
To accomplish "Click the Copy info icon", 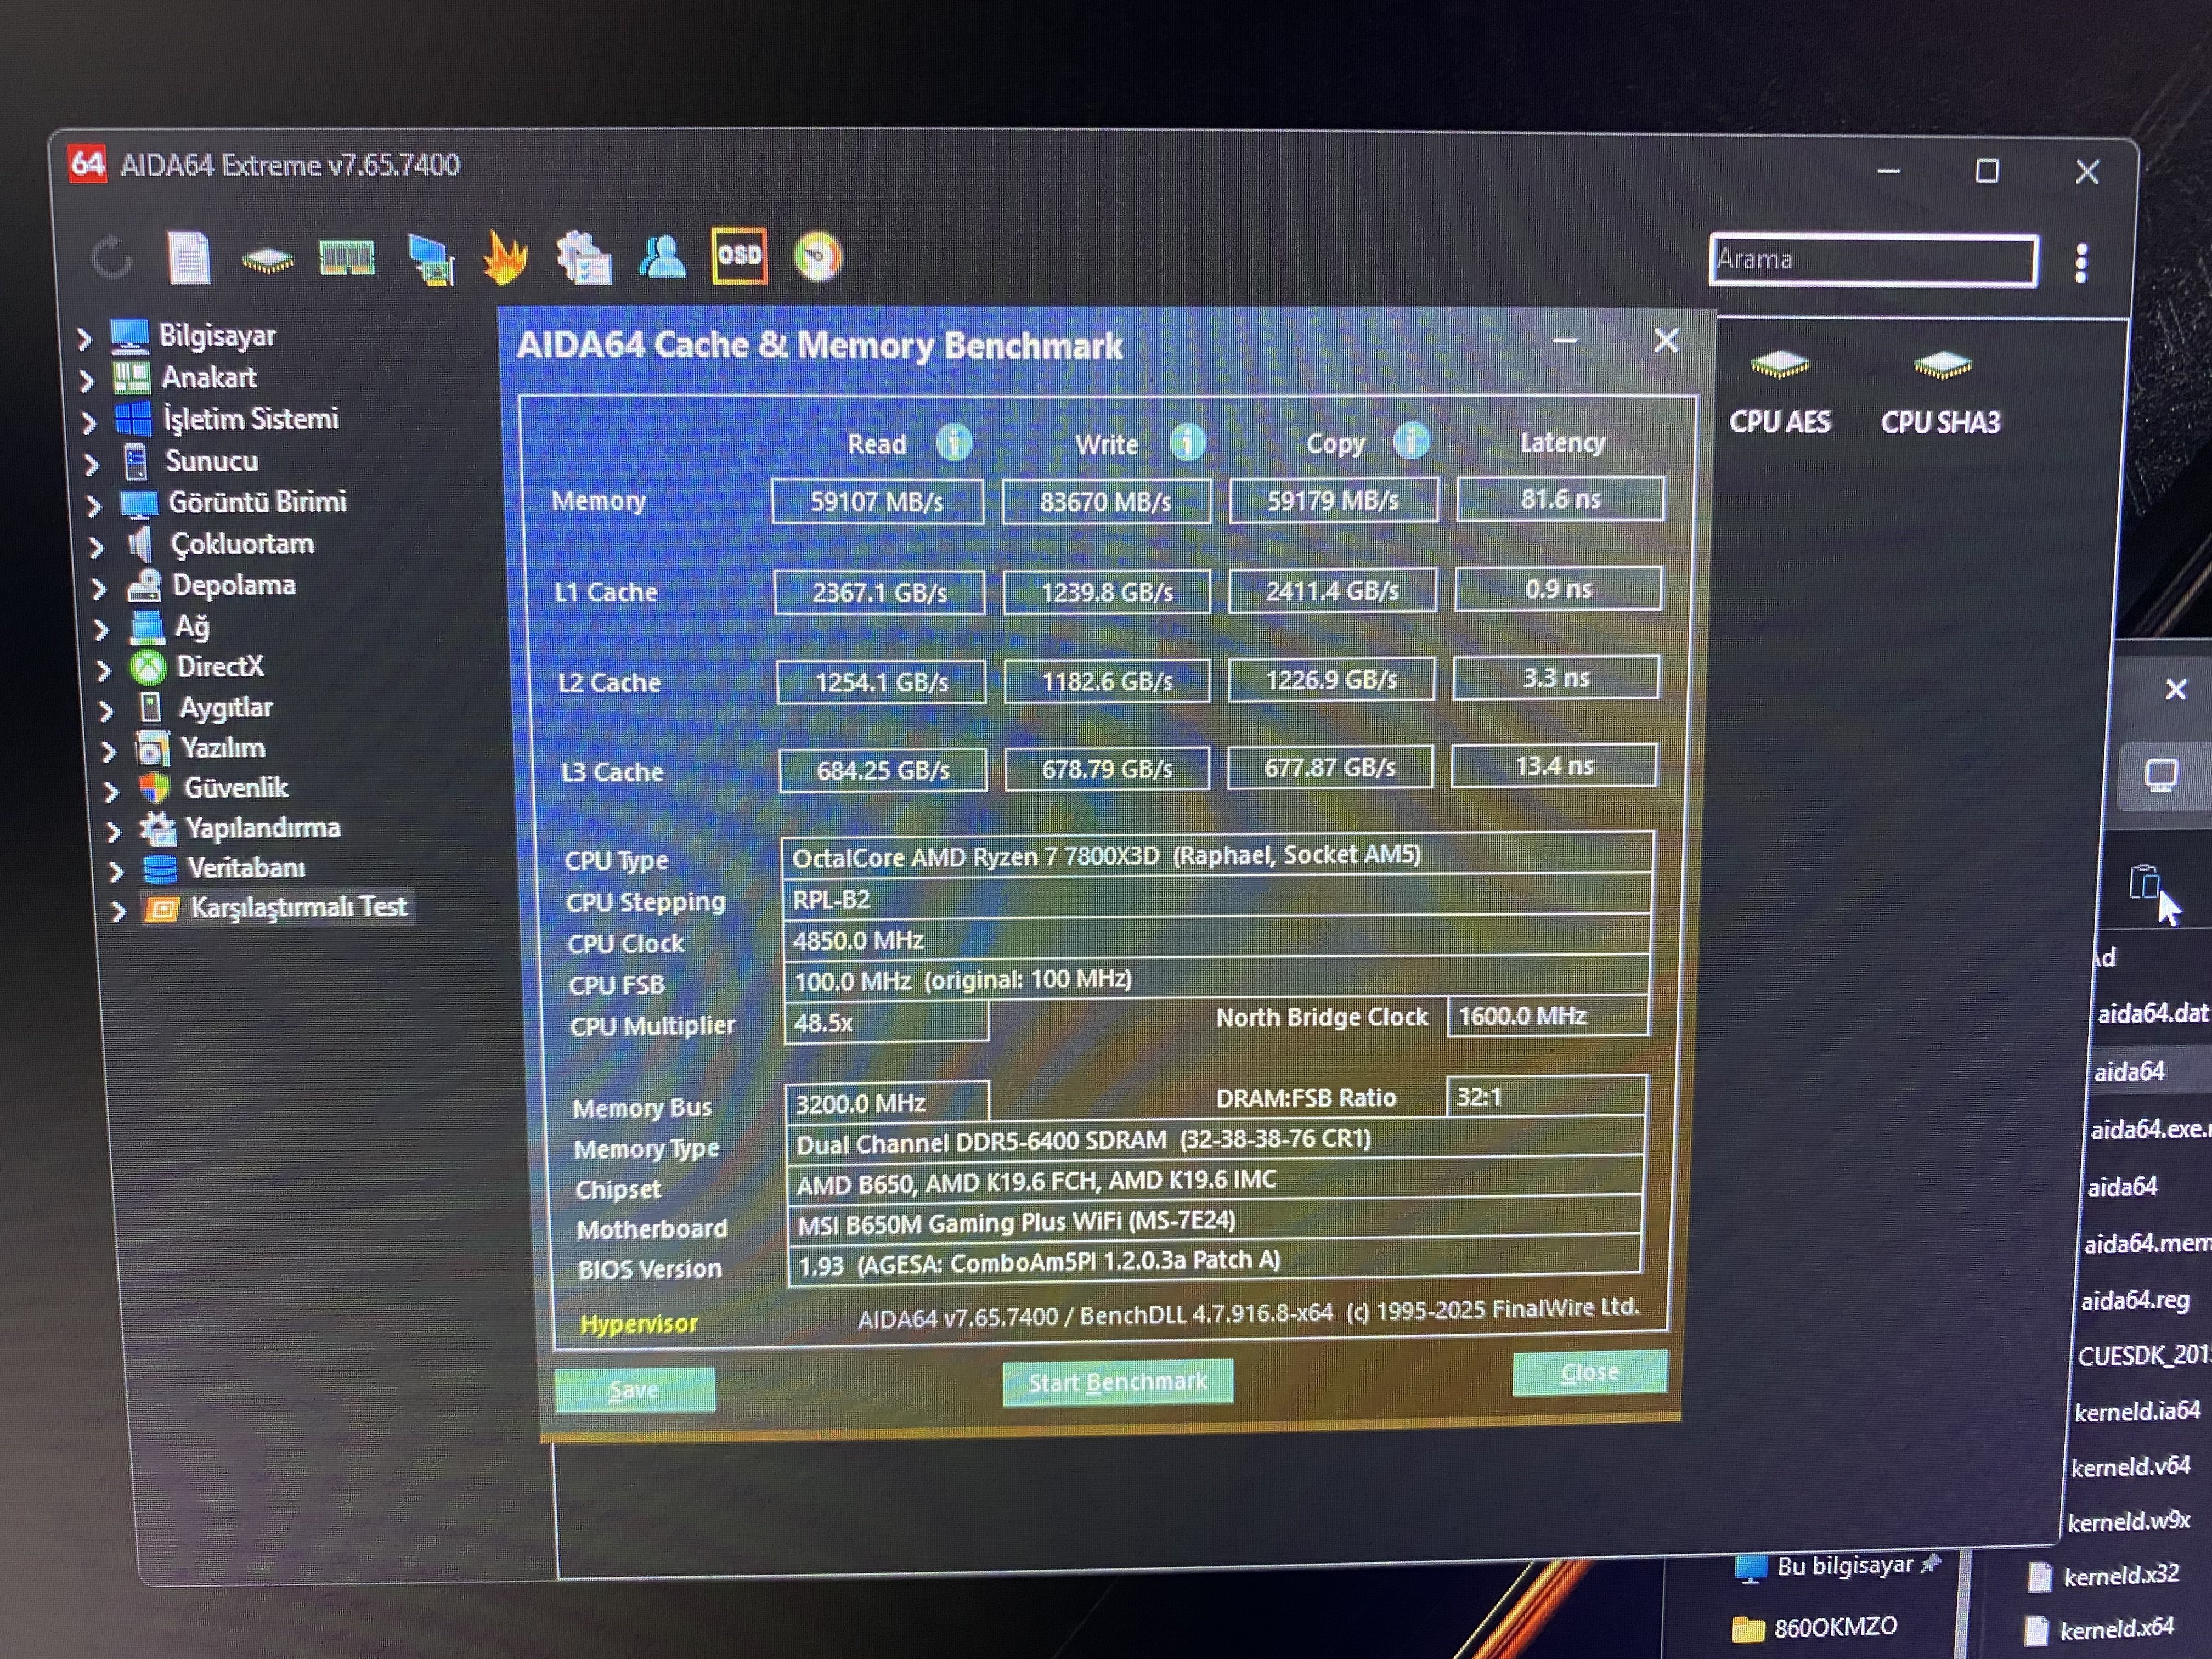I will 1411,440.
